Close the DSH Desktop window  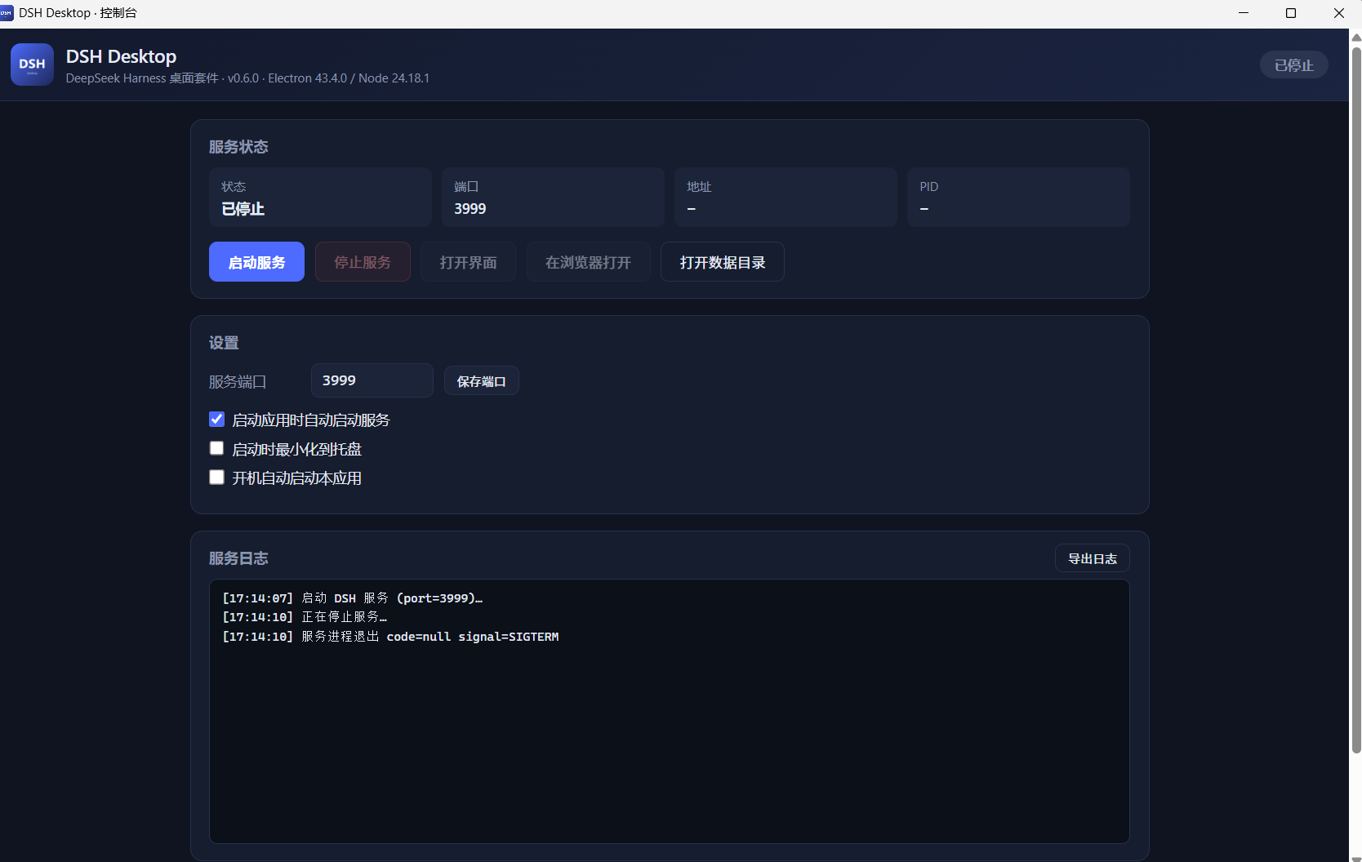[x=1338, y=13]
